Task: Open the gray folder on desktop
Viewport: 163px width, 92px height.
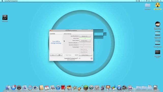Action: [x=148, y=5]
